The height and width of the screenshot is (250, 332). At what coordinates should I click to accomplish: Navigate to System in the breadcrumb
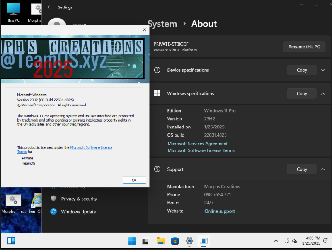162,24
